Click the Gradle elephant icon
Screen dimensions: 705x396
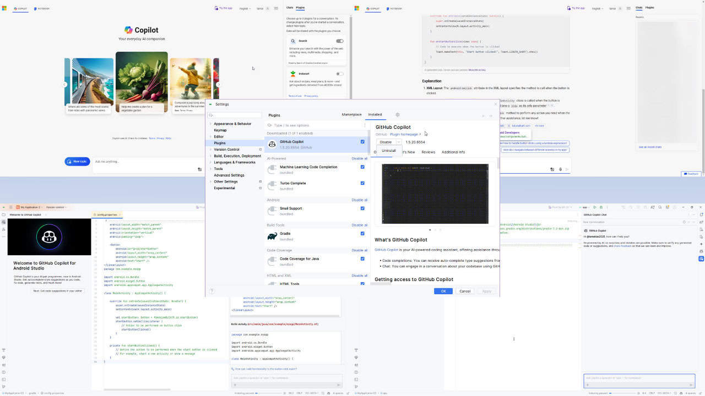tap(272, 236)
